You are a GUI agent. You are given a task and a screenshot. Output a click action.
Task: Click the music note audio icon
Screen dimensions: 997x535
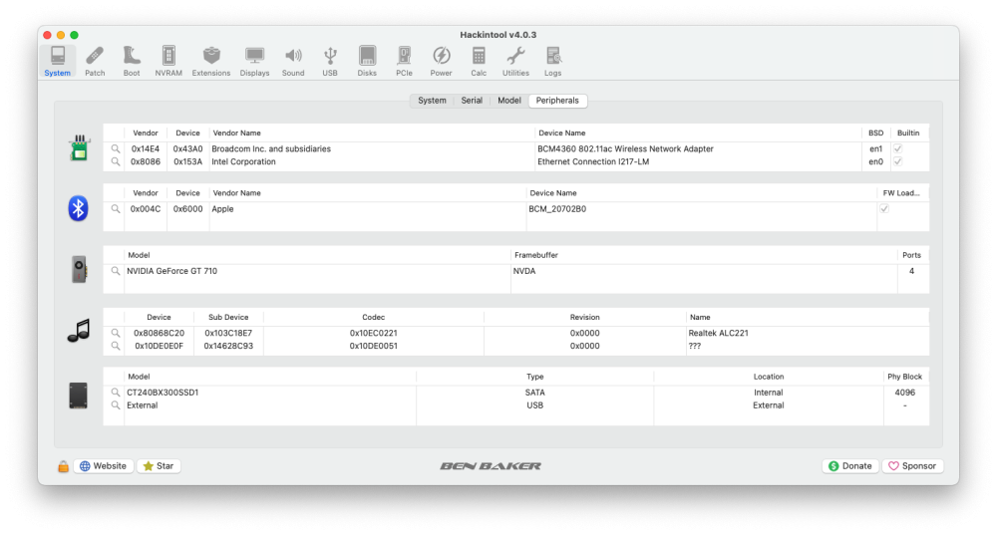[79, 331]
